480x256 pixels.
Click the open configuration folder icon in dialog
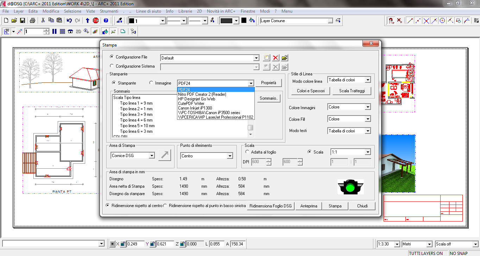284,58
